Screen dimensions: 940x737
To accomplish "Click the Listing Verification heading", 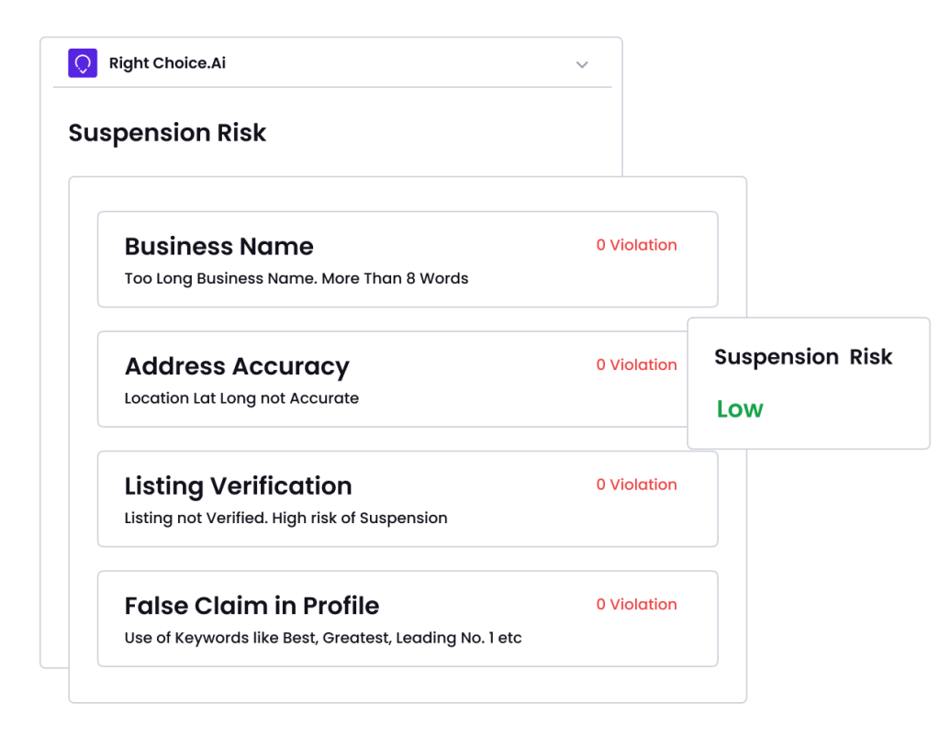I will click(x=238, y=486).
